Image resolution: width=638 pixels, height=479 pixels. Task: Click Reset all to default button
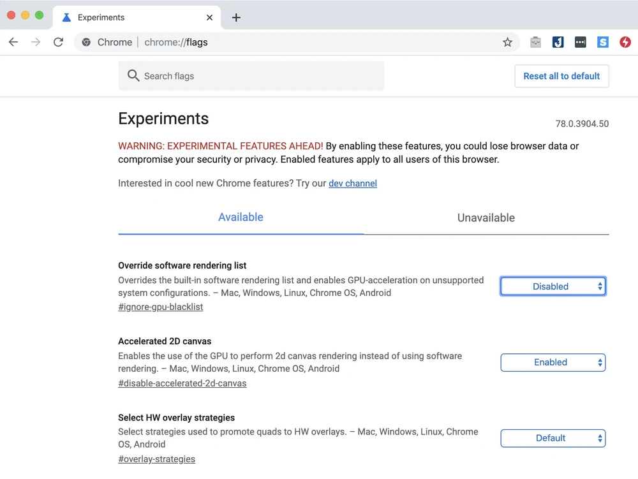tap(561, 76)
